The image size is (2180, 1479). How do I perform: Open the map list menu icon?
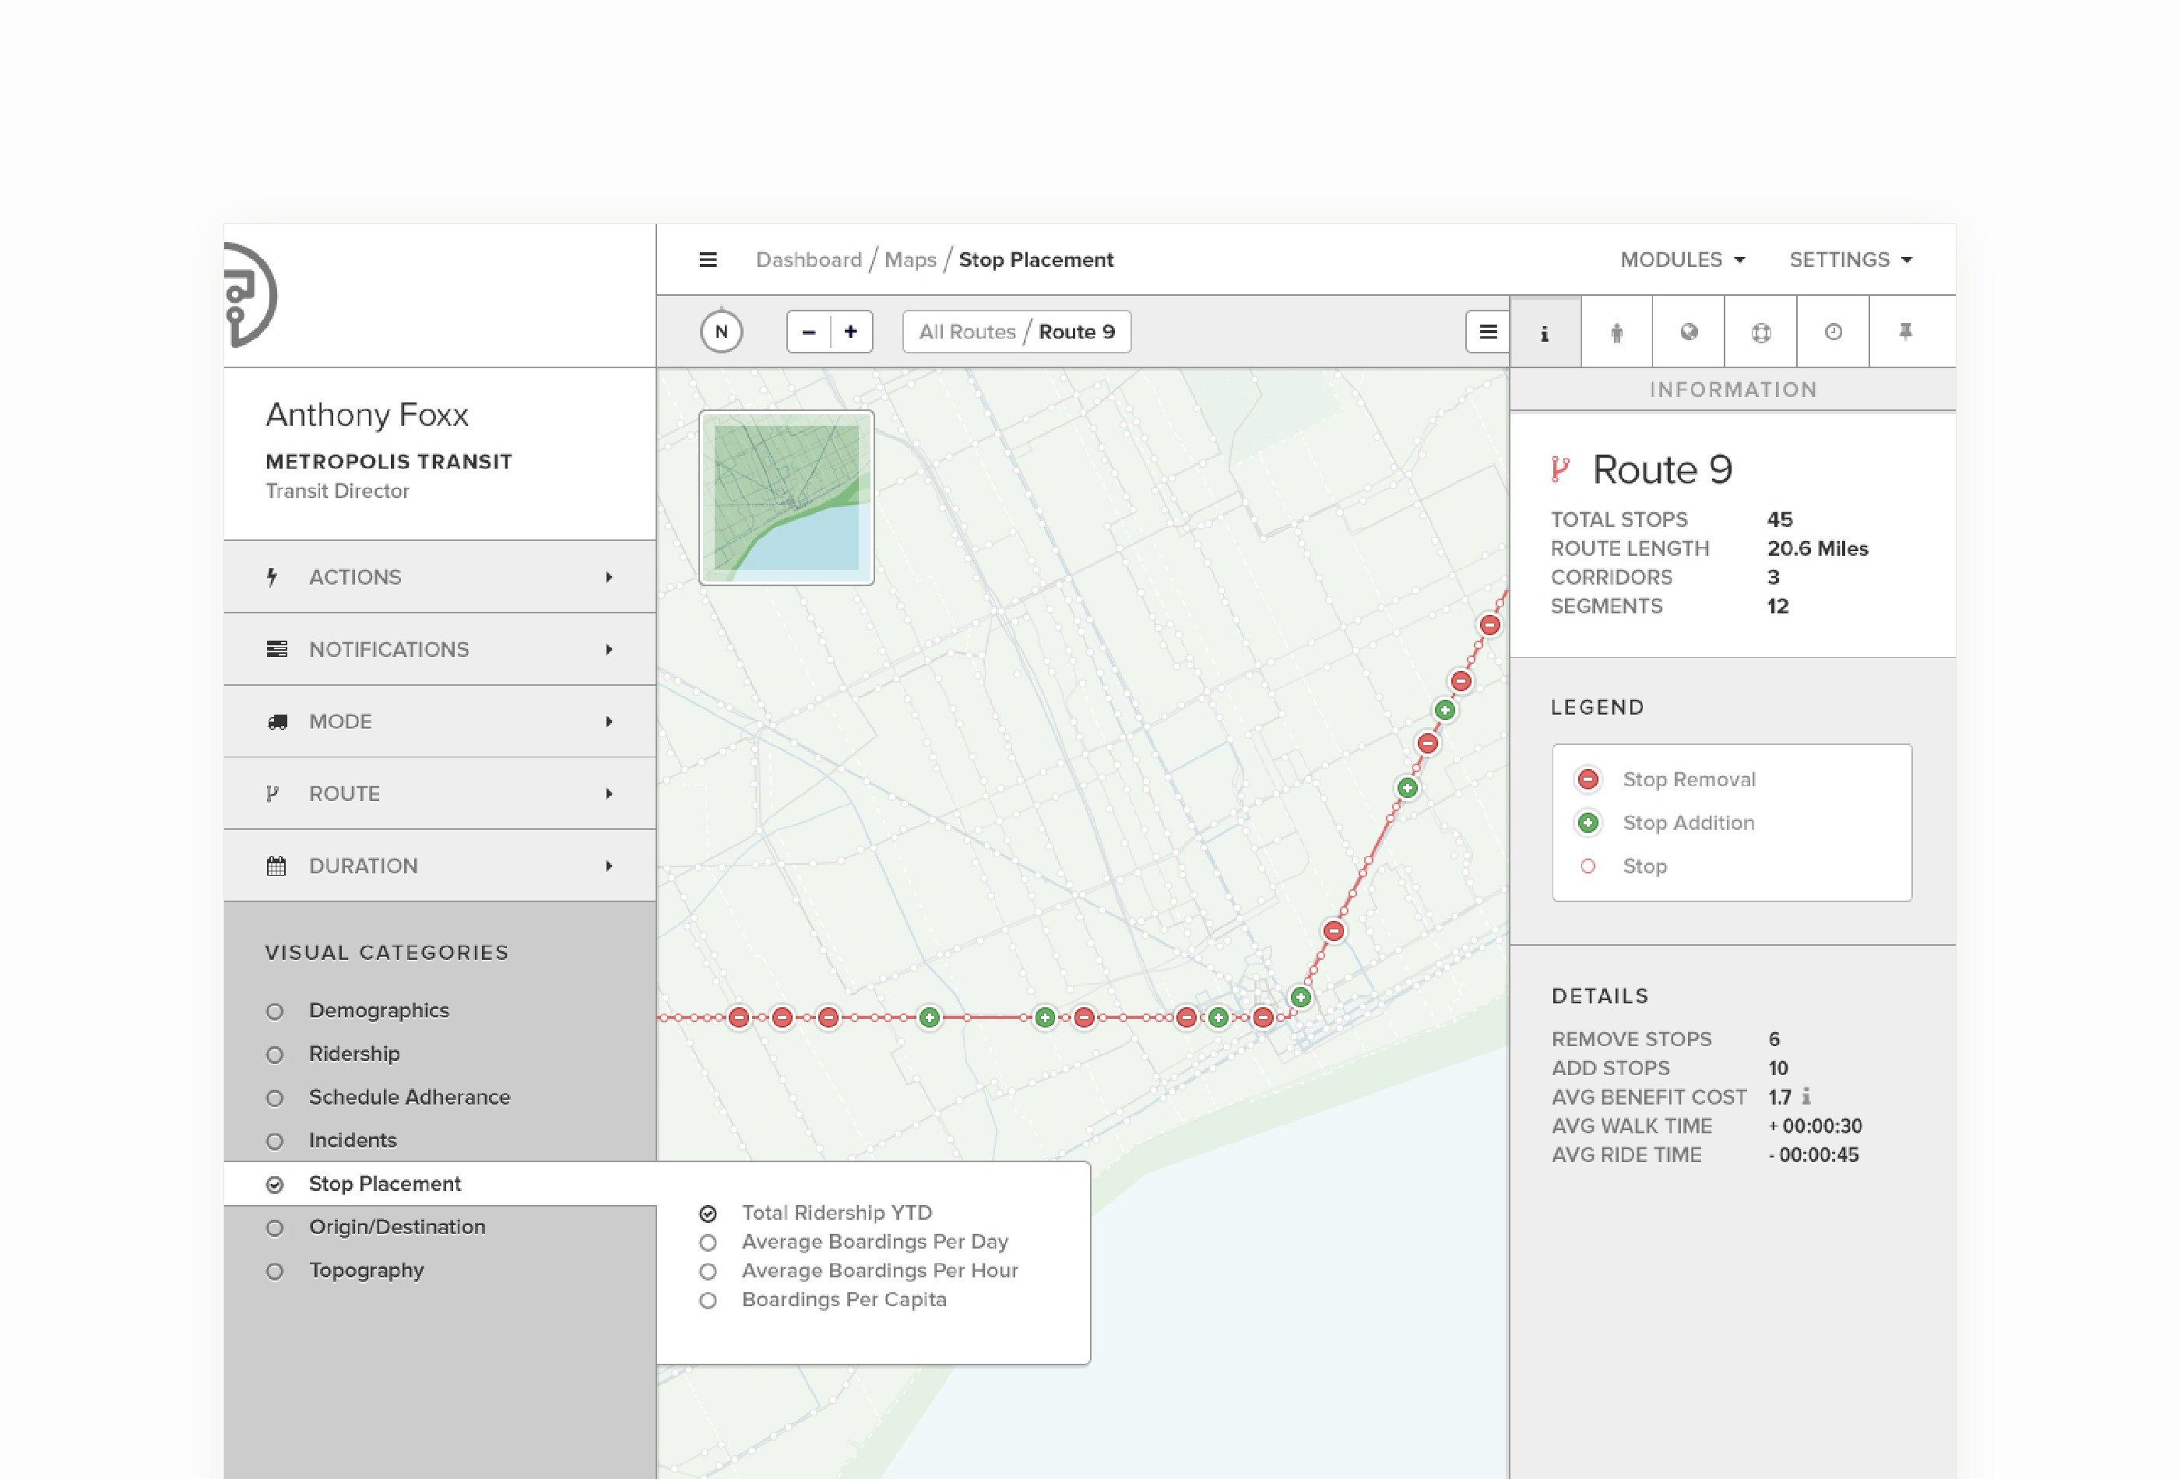[x=1488, y=332]
